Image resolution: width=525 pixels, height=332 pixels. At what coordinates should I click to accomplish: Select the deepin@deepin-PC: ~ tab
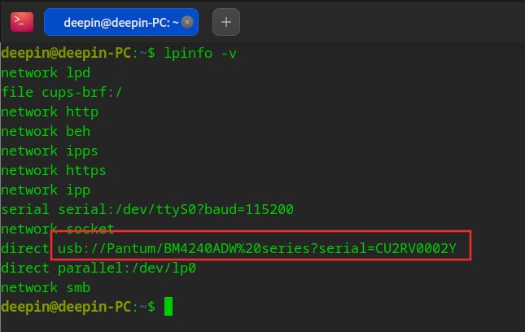pyautogui.click(x=121, y=22)
